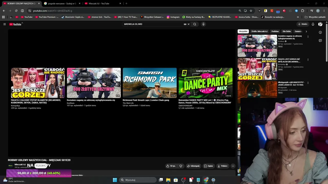Screen dimensions: 328x184
Task: Open the Chrome profile avatar
Action: [x=318, y=11]
